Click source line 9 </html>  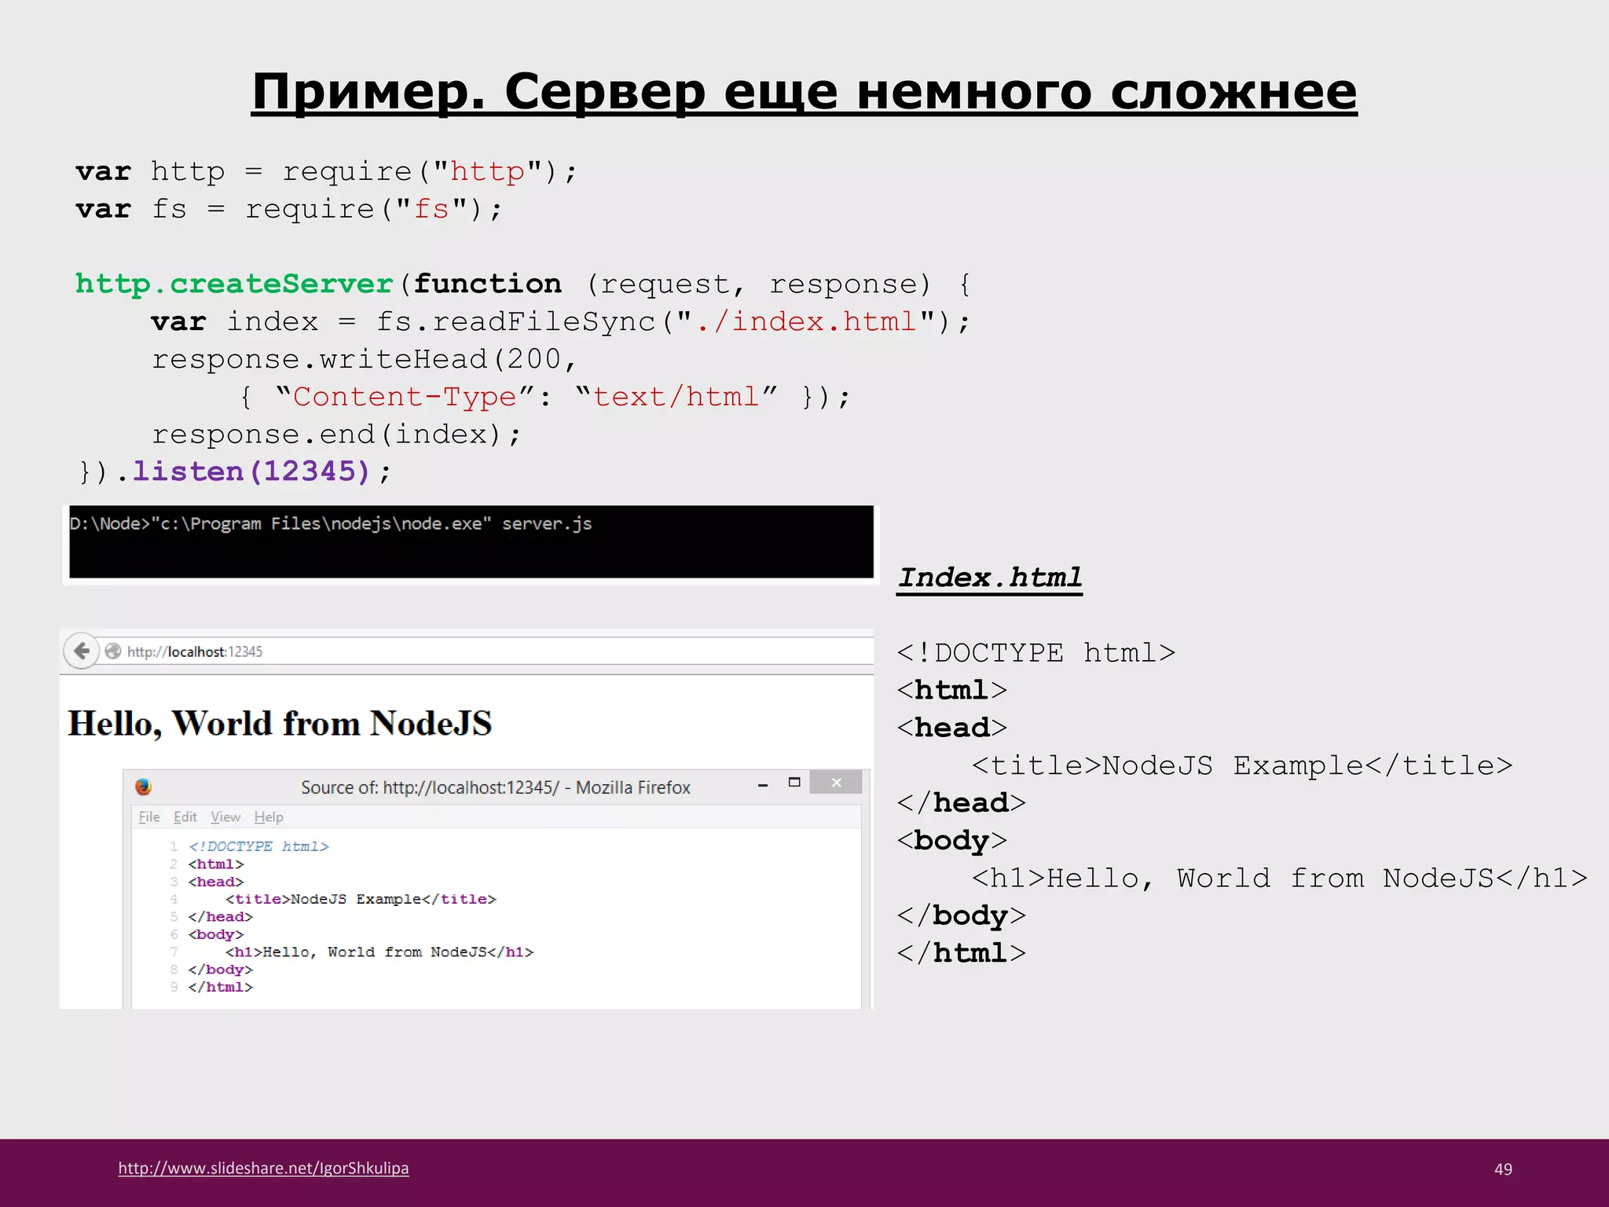pos(220,987)
